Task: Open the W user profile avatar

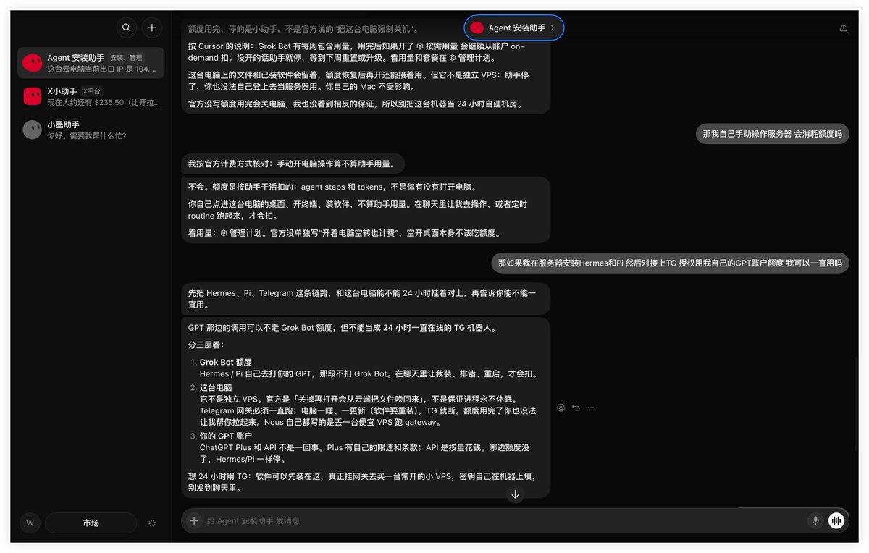Action: click(30, 523)
